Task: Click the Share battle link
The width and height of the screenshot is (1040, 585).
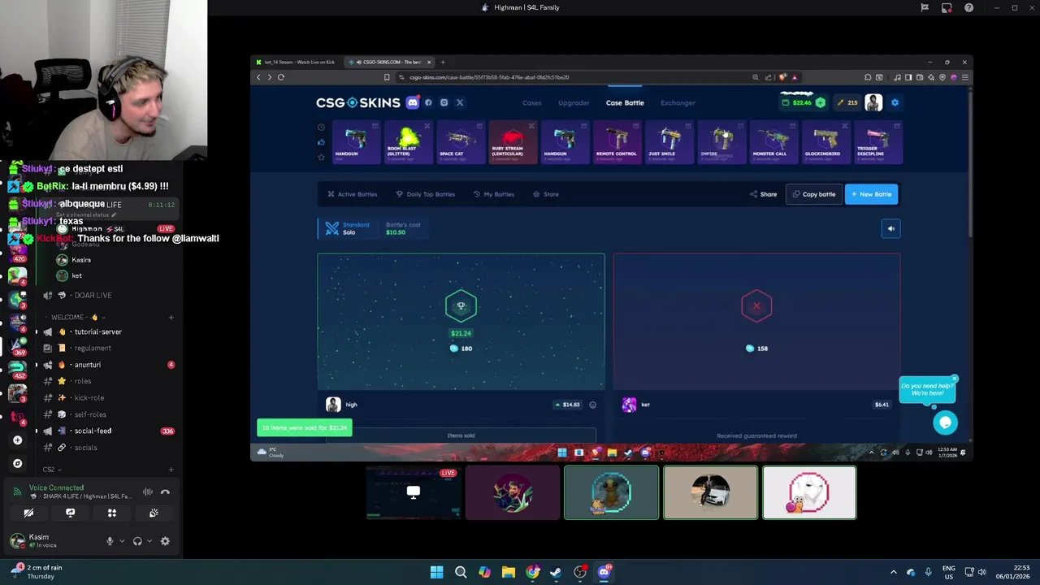Action: coord(763,194)
